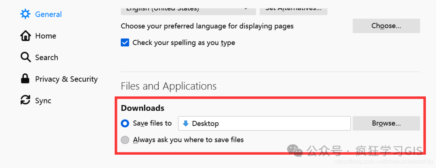
Task: Select Always ask you where to save files
Action: [x=125, y=140]
